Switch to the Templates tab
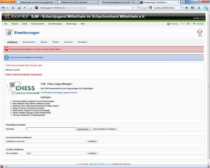210x168 pixels. pos(82,42)
